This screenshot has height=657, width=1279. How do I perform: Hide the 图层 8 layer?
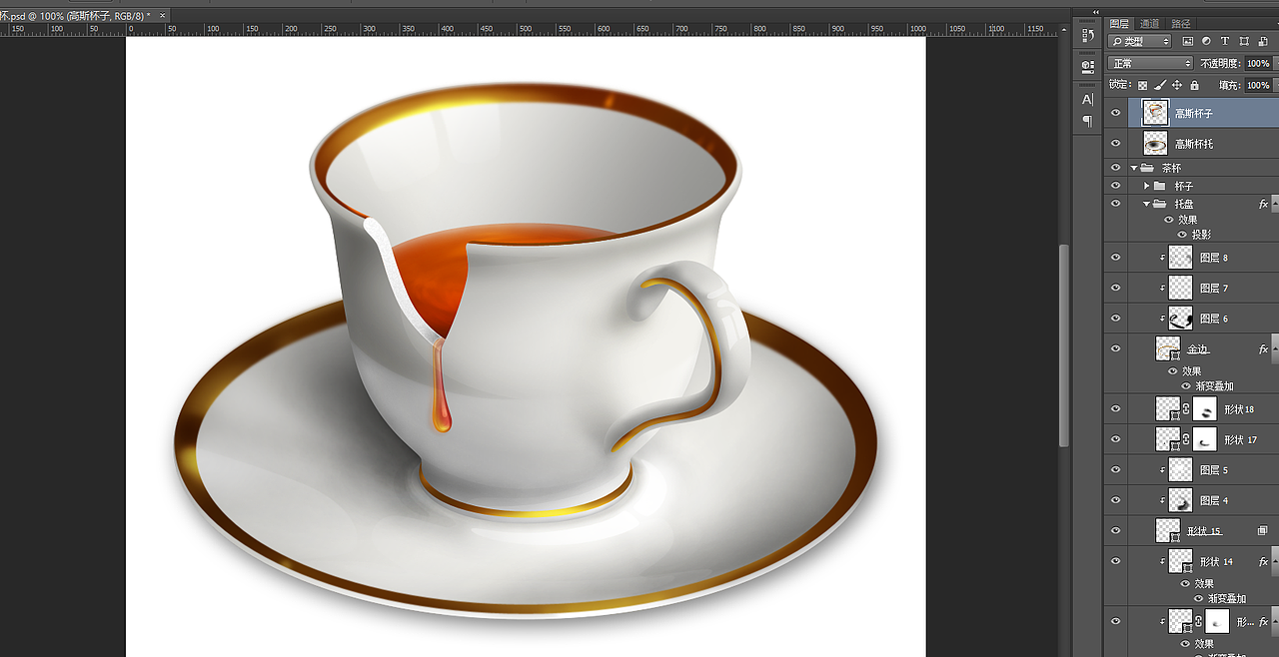pyautogui.click(x=1116, y=258)
